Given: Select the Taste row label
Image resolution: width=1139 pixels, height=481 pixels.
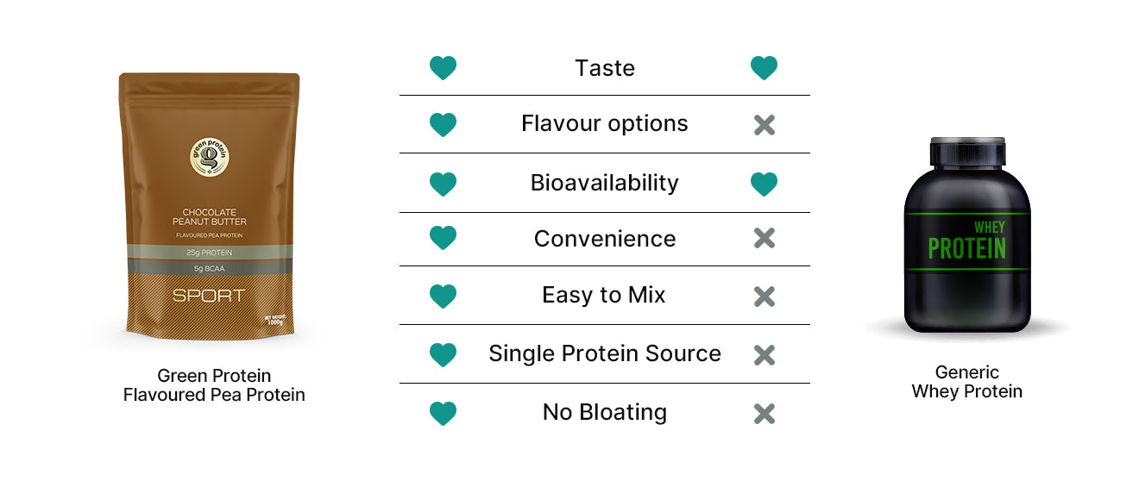Looking at the screenshot, I should pyautogui.click(x=604, y=68).
